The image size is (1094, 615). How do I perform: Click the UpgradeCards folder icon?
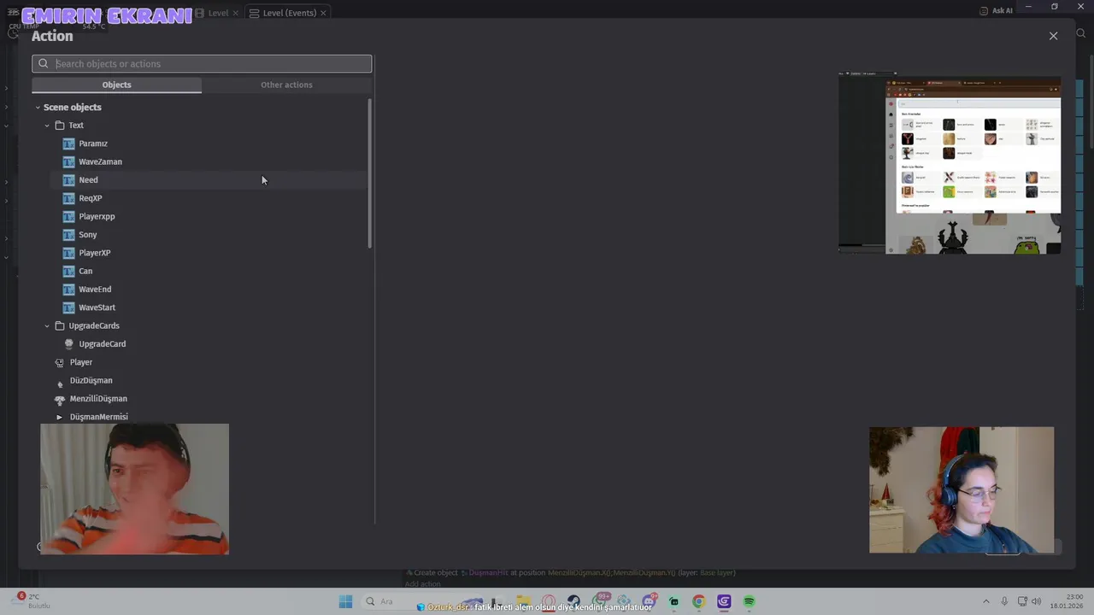(x=60, y=325)
